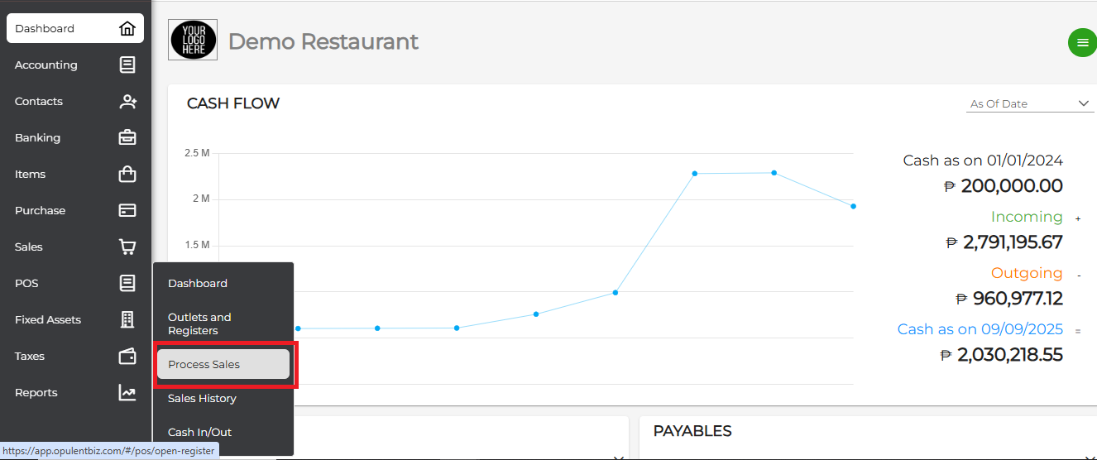Click the Contacts add-person icon
Viewport: 1097px width, 460px height.
click(x=127, y=102)
